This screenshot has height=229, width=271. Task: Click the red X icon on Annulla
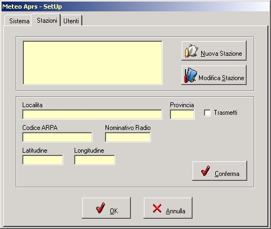157,208
